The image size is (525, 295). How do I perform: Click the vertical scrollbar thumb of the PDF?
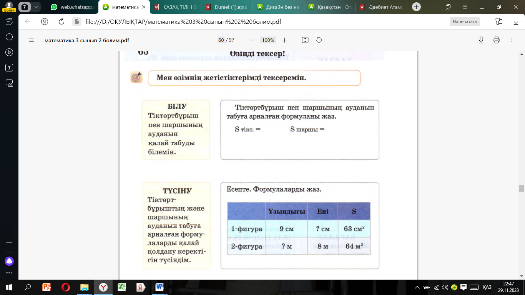[x=522, y=188]
